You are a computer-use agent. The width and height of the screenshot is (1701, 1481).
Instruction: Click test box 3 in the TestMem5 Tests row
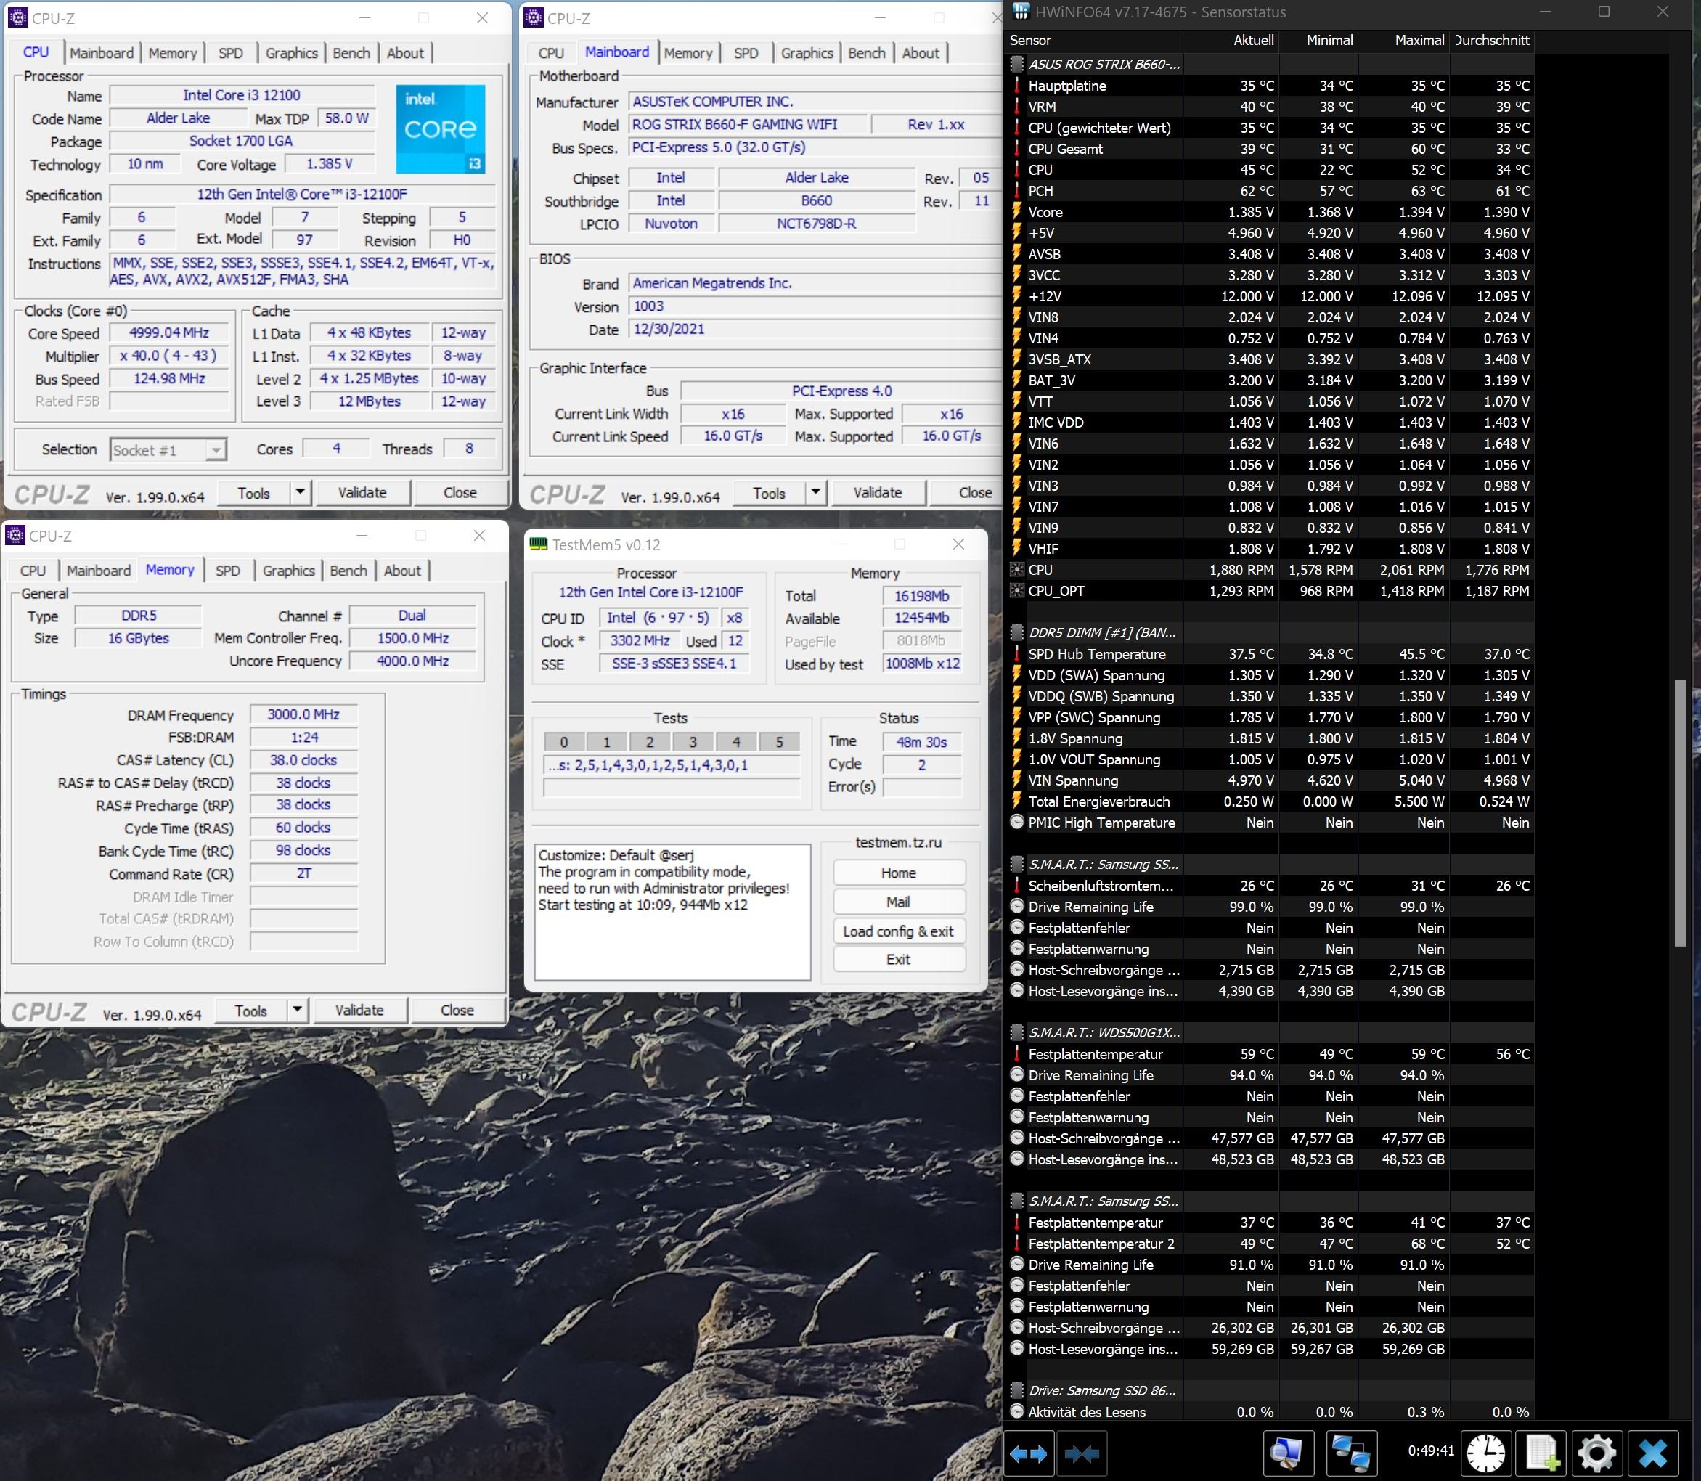tap(693, 741)
